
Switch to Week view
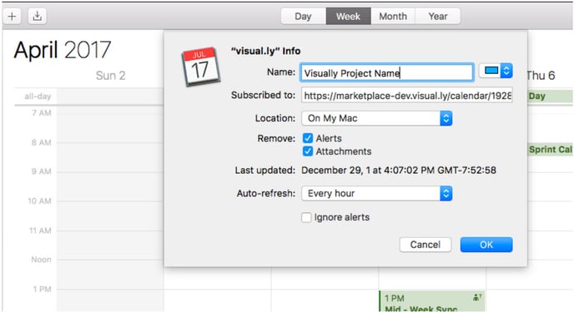(x=348, y=17)
